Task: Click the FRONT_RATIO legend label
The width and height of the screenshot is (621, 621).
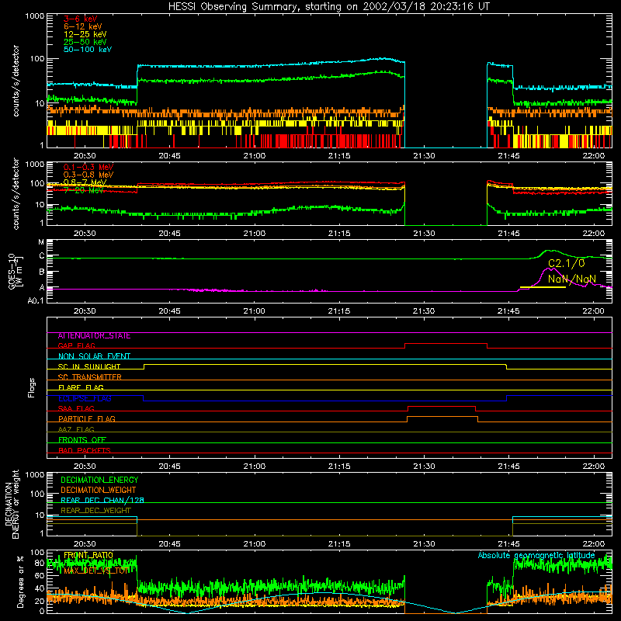Action: 88,555
